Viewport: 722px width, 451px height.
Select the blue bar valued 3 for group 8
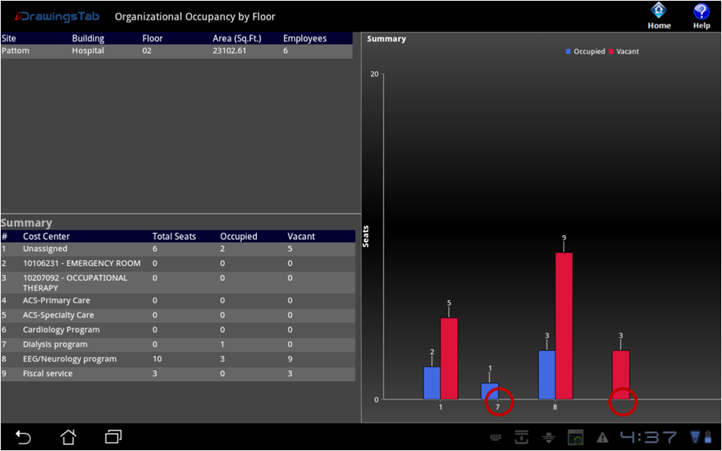[546, 375]
